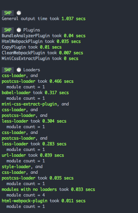Click the style-loader entry
This screenshot has width=138, height=213.
pos(16,167)
